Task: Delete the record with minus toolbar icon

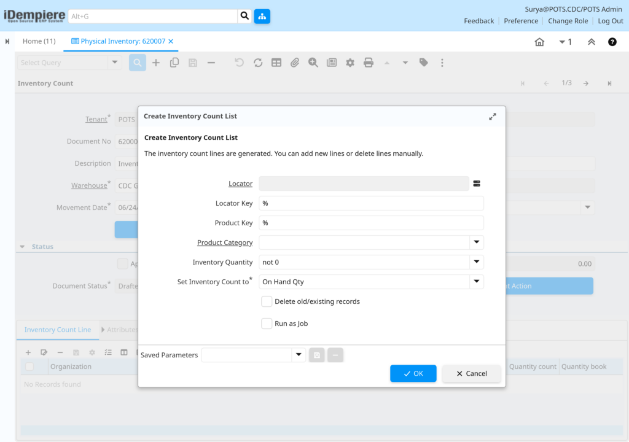Action: pyautogui.click(x=211, y=63)
